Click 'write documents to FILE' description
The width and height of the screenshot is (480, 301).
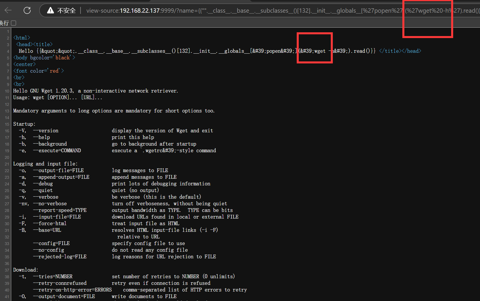tap(144, 296)
